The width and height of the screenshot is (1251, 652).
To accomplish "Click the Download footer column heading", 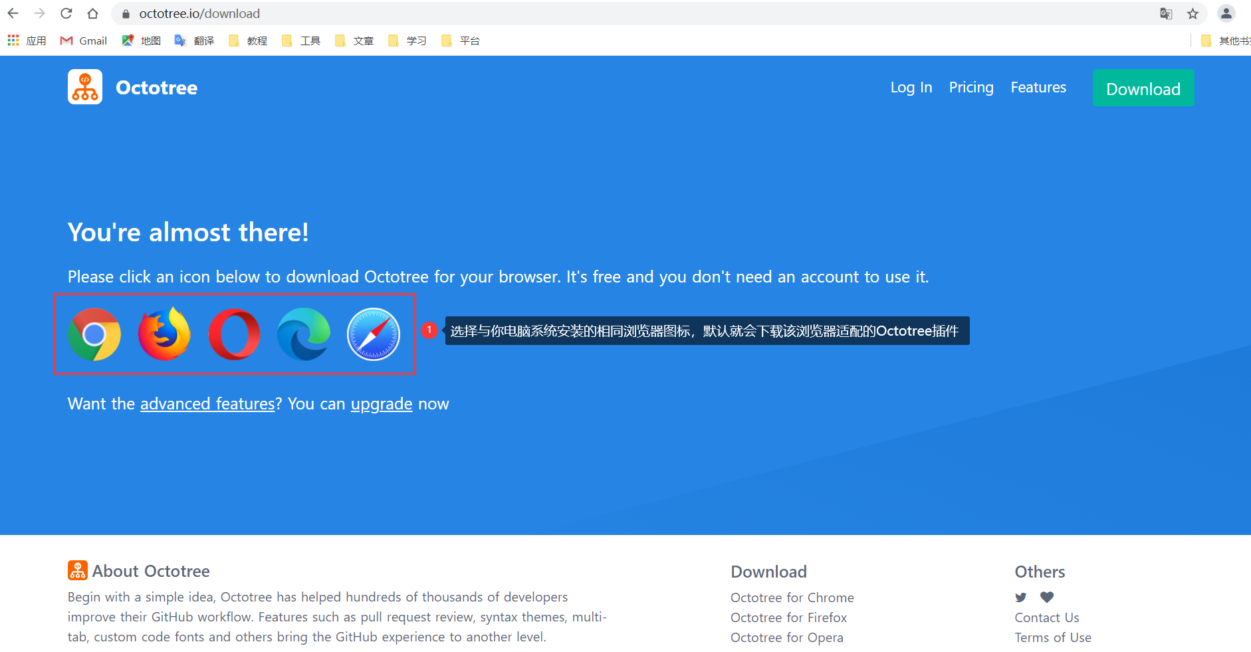I will (769, 572).
